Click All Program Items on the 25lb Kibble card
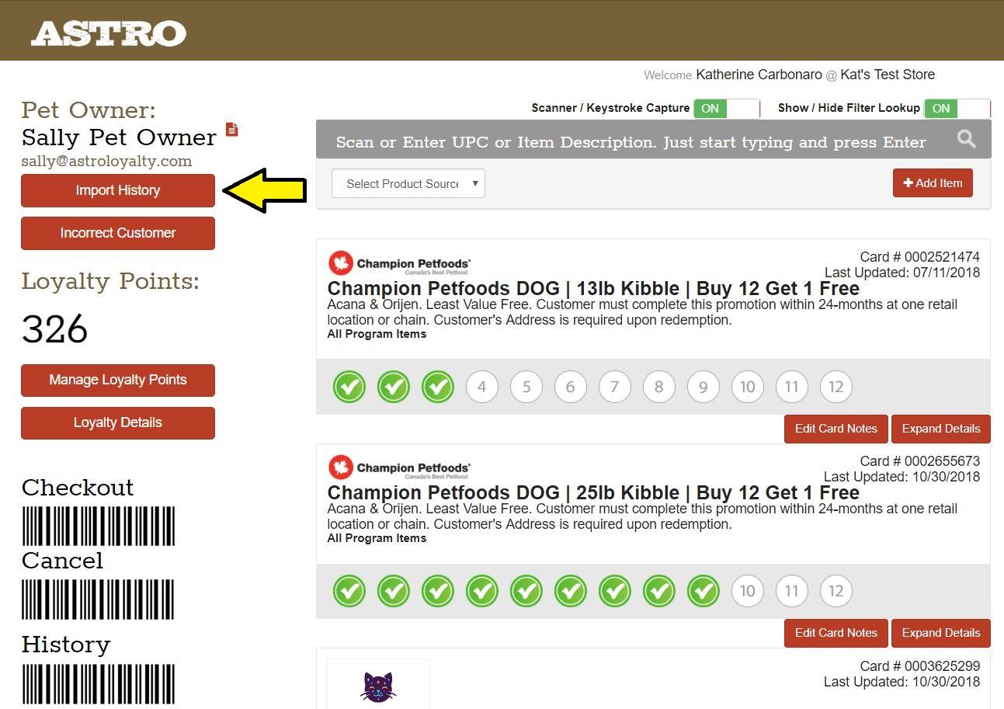Viewport: 1004px width, 709px height. coord(377,538)
